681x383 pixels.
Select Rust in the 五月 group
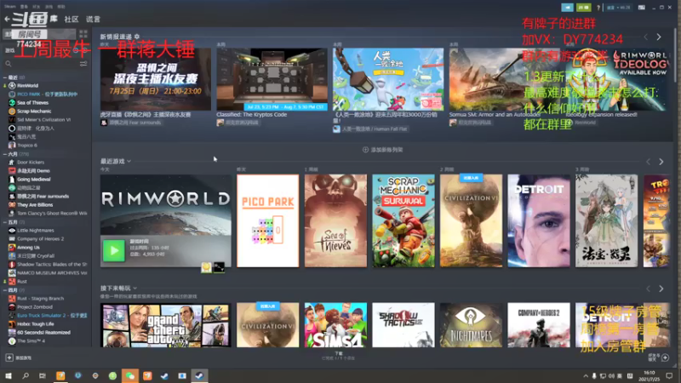[22, 282]
